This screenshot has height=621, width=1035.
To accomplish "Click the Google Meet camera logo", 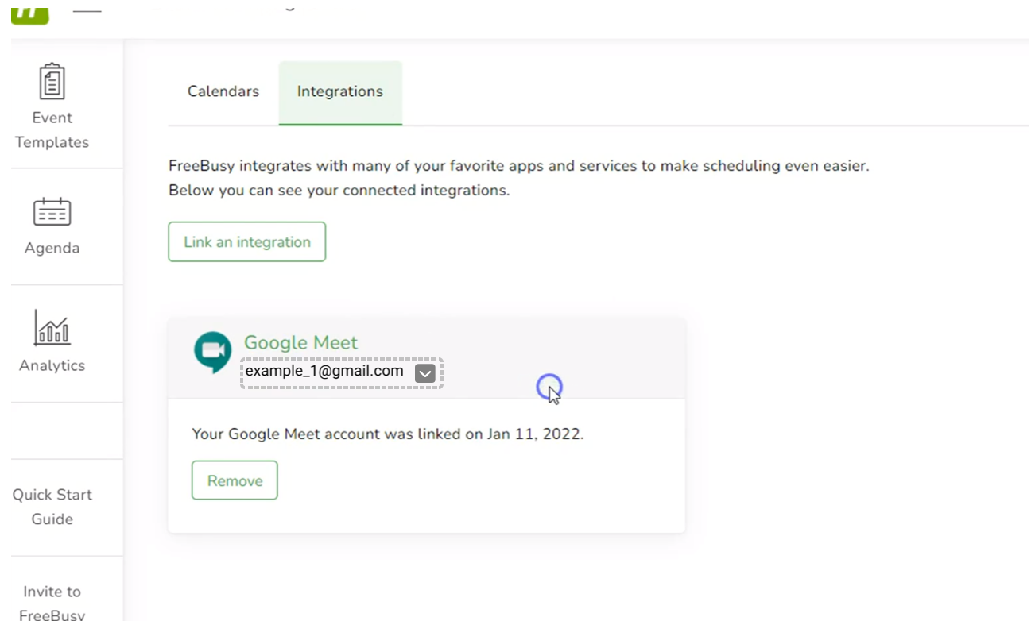I will click(x=213, y=353).
